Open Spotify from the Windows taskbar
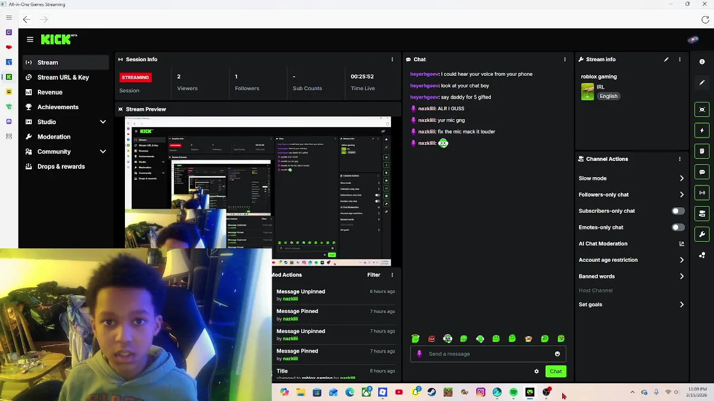714x401 pixels. click(x=513, y=393)
